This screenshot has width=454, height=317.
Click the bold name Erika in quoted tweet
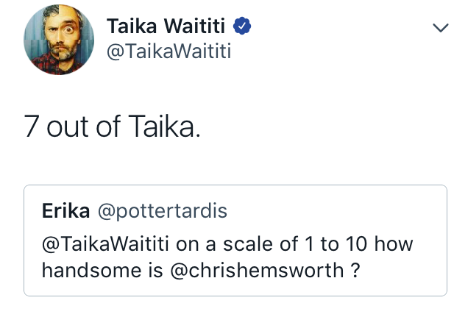[65, 211]
